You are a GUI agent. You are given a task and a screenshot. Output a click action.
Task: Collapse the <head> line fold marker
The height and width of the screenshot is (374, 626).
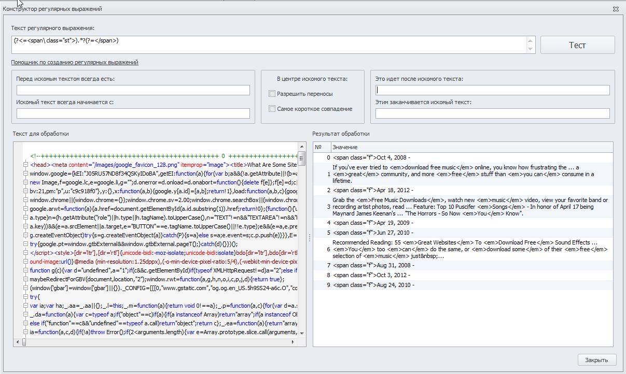click(25, 165)
